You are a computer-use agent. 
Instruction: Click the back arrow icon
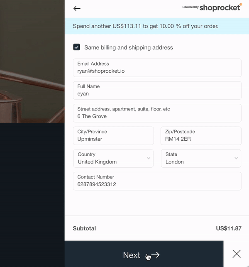(77, 8)
